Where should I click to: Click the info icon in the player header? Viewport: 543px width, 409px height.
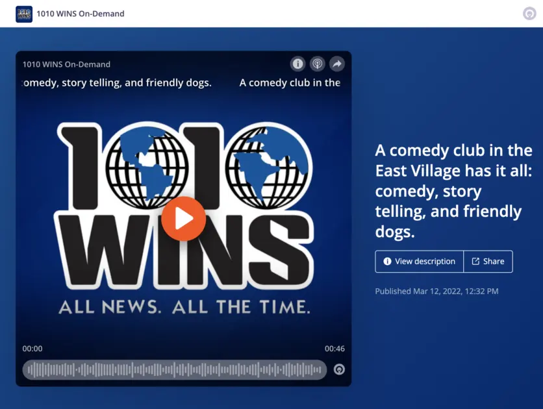pos(297,64)
